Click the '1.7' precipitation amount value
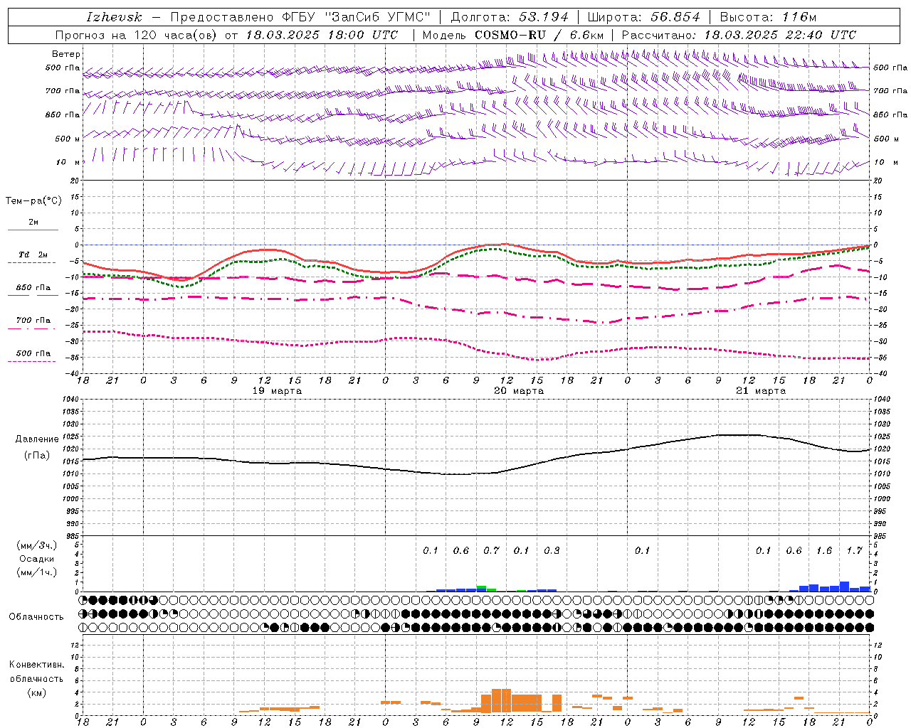This screenshot has height=728, width=911. (854, 551)
